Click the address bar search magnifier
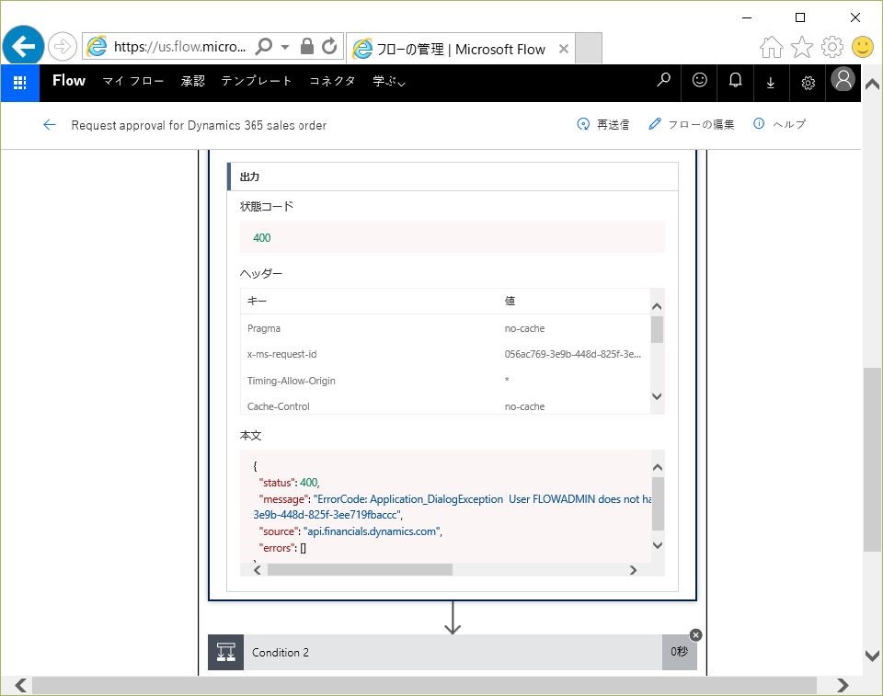 coord(264,46)
